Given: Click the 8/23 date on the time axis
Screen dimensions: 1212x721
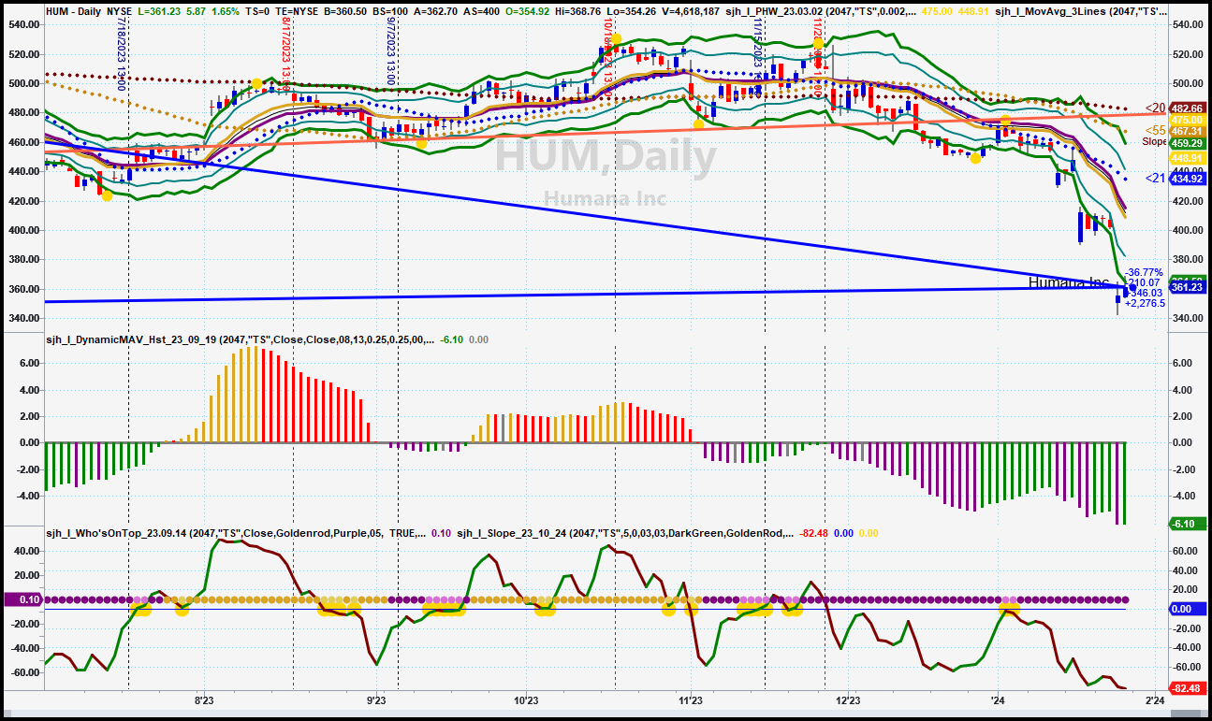Looking at the screenshot, I should (205, 699).
